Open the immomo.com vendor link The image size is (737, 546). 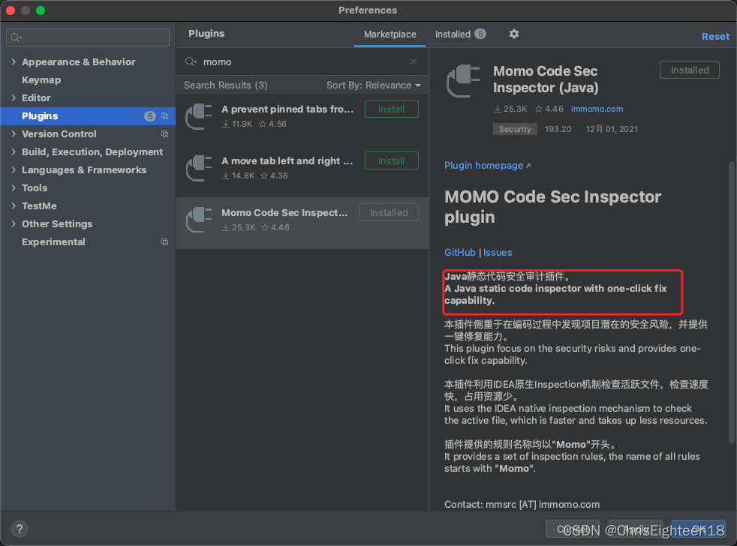coord(597,109)
